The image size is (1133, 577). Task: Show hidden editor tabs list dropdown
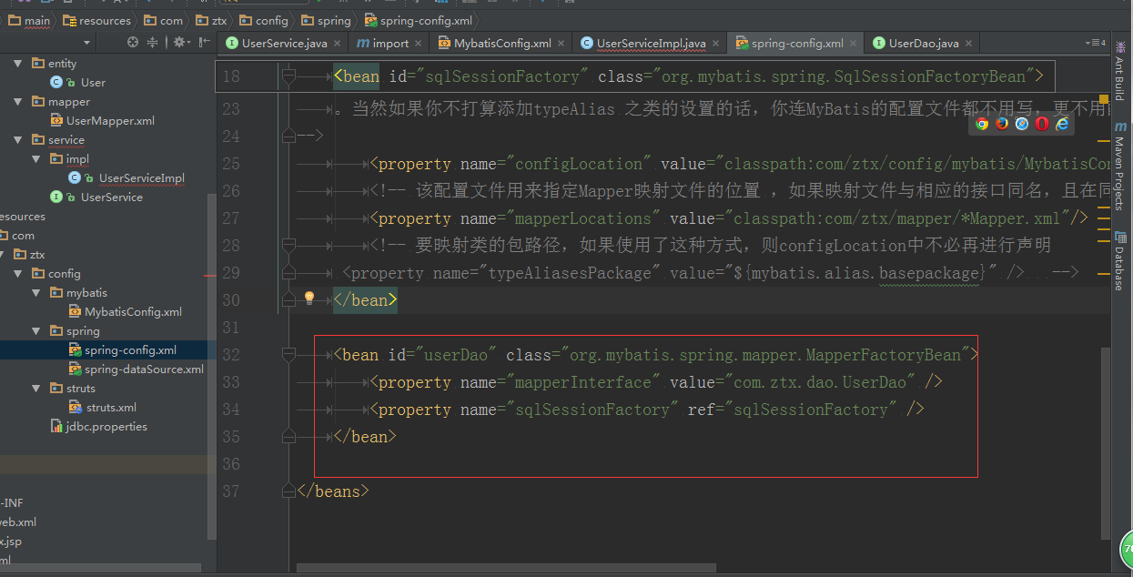[1094, 43]
